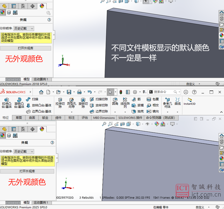
Task: Show Scenes, Lights, Cameras in 2018 DisplayManager
Action: (15, 12)
